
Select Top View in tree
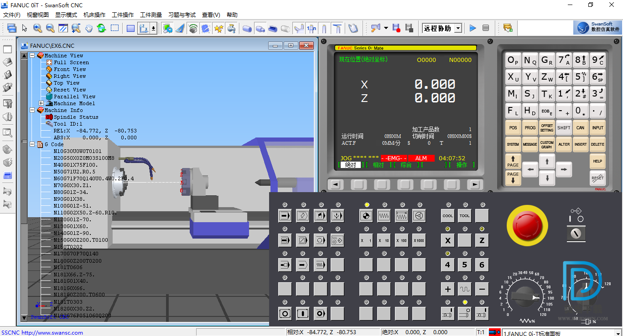pyautogui.click(x=67, y=83)
